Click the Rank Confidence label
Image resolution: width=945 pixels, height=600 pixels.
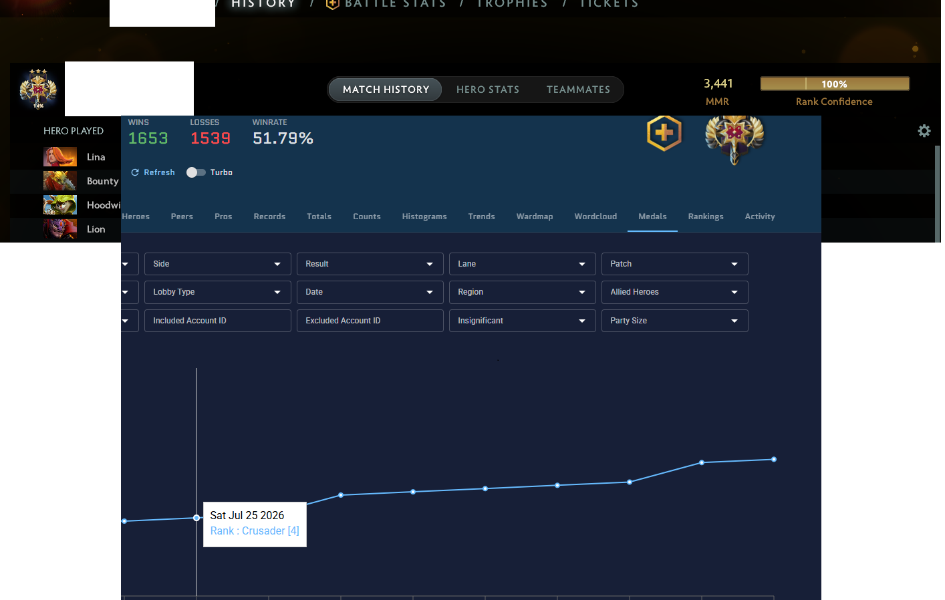pyautogui.click(x=834, y=102)
